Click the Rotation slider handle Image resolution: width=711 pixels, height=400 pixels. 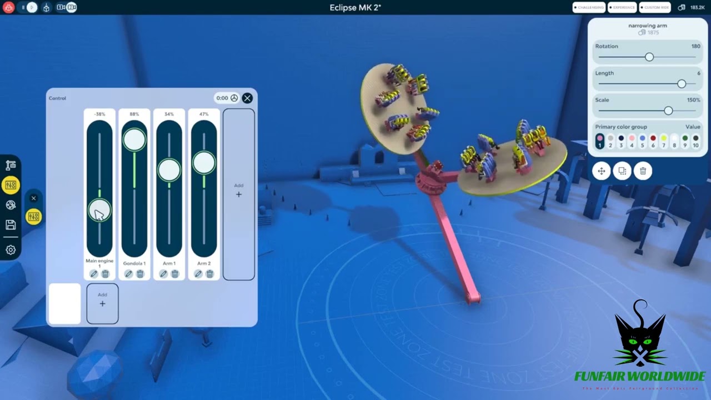tap(649, 57)
